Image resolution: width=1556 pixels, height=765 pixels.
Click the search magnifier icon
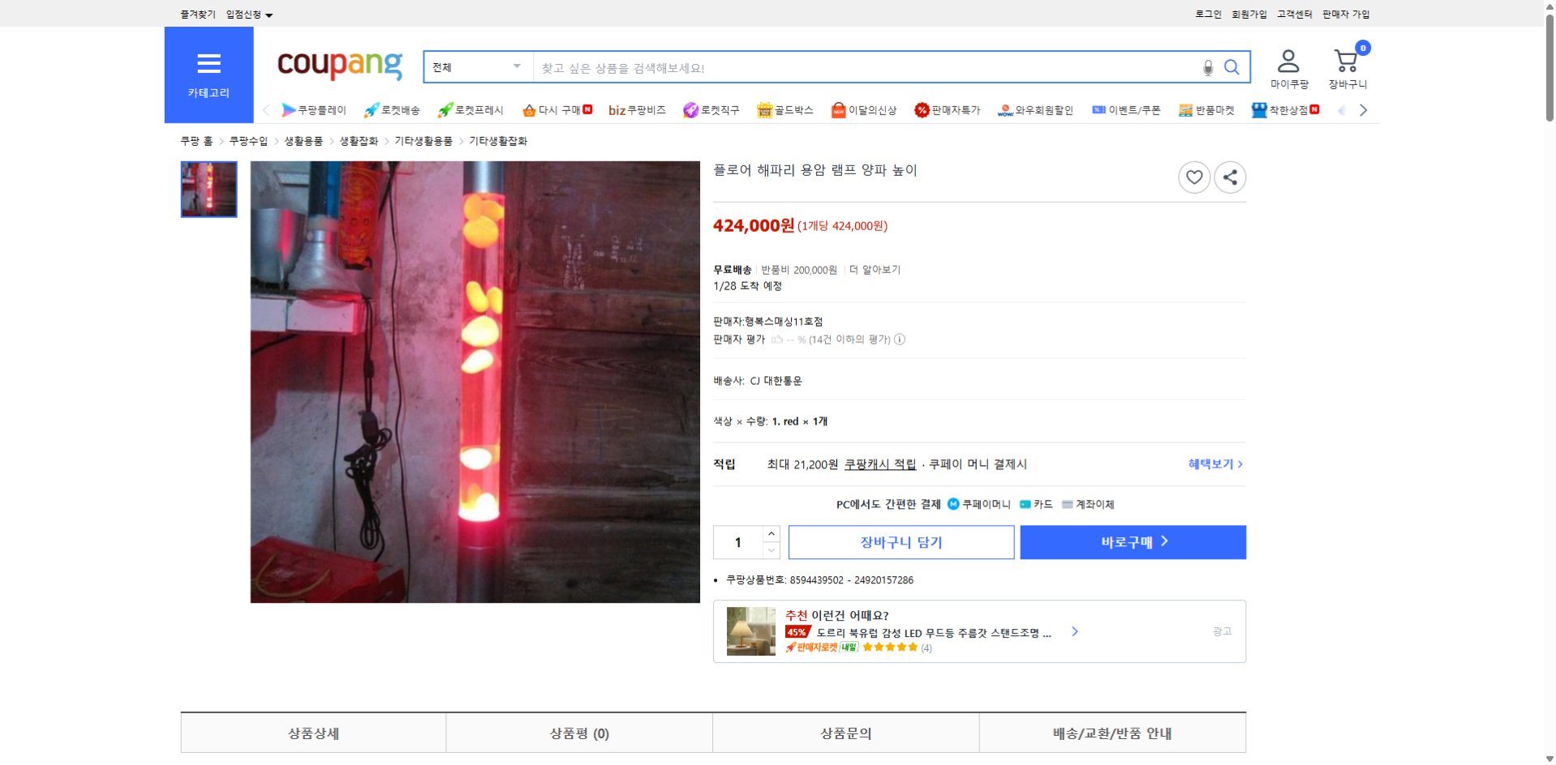coord(1231,67)
